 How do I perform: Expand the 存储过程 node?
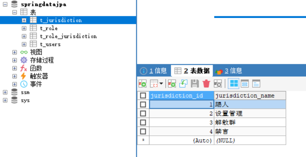(x=14, y=60)
